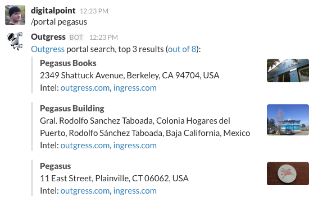Open outgress.com link for Pegasus Books

[85, 88]
